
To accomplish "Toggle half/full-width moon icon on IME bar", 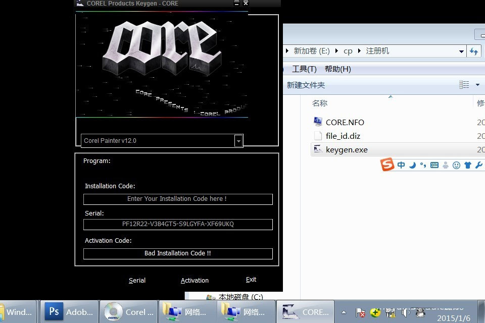I will tap(412, 166).
